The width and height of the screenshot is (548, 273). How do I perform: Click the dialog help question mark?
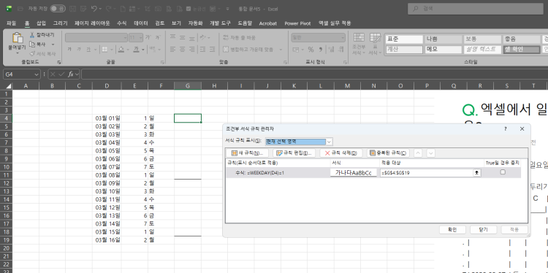tap(506, 128)
